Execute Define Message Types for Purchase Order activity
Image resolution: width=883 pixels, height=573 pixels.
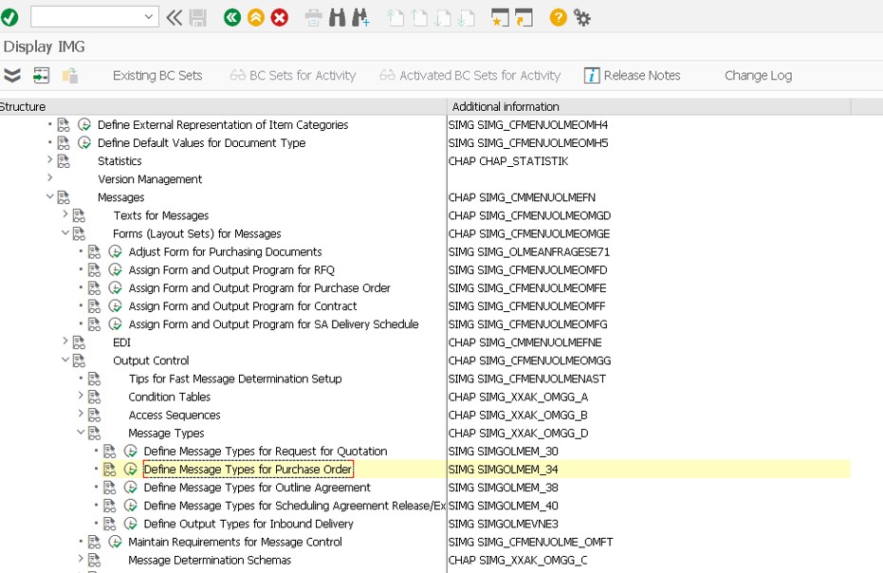[x=131, y=470]
